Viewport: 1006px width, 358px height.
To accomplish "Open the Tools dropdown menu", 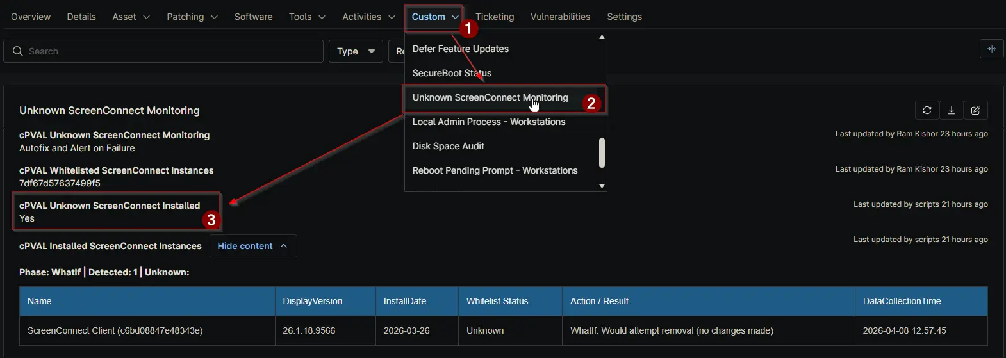I will pyautogui.click(x=306, y=17).
